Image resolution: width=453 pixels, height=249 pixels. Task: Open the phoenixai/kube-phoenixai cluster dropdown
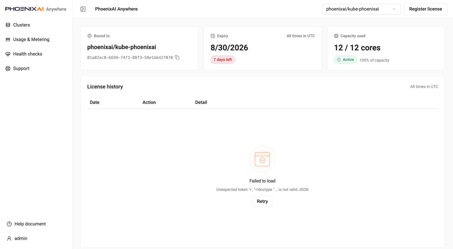(361, 9)
